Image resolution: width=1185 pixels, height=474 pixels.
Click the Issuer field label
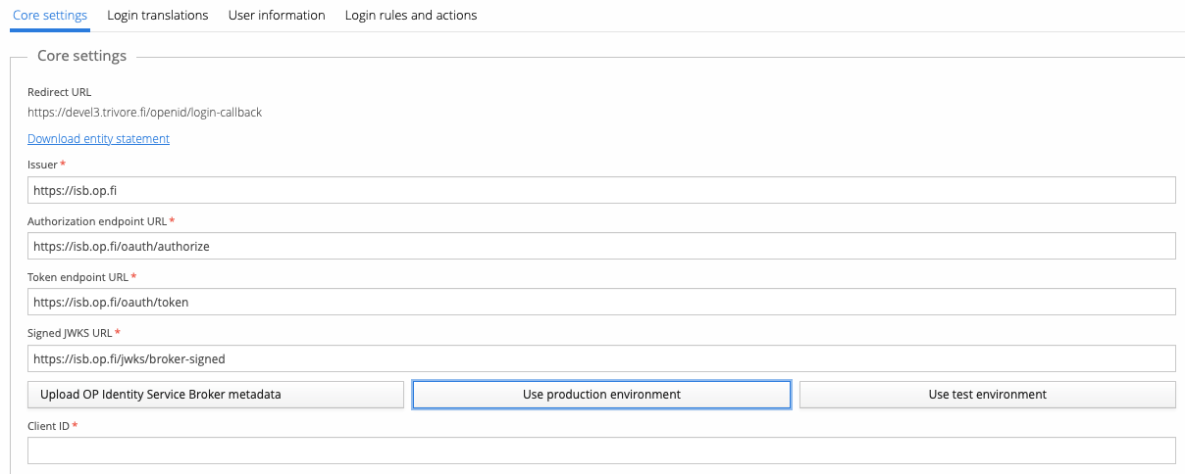pyautogui.click(x=42, y=166)
